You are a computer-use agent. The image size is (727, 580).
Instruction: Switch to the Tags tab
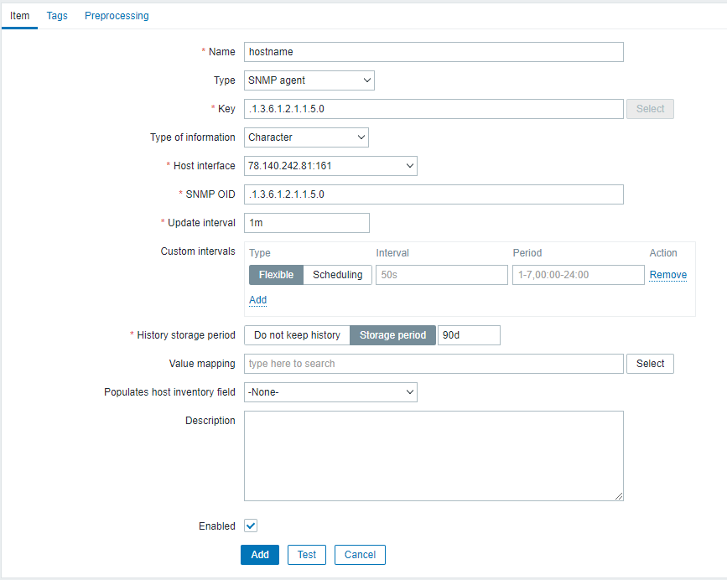(56, 15)
